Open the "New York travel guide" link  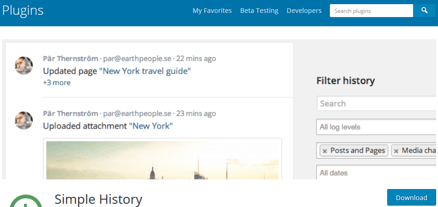click(145, 71)
